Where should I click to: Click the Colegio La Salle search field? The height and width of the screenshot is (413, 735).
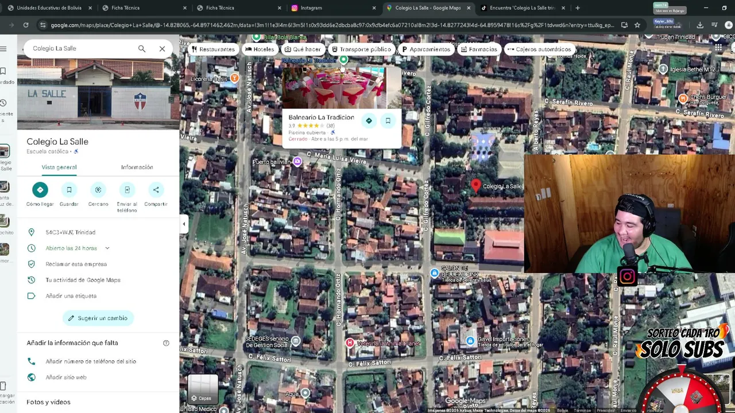click(x=80, y=49)
